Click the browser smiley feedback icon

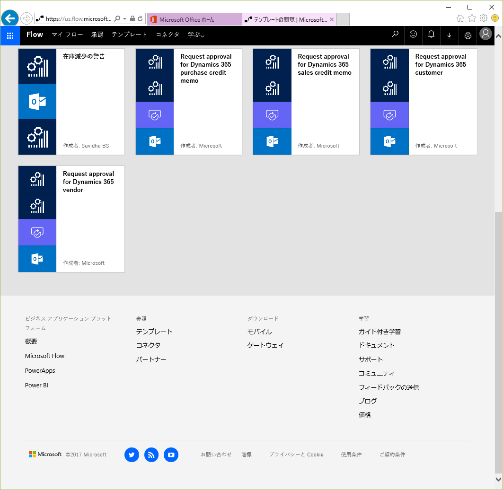click(x=495, y=18)
